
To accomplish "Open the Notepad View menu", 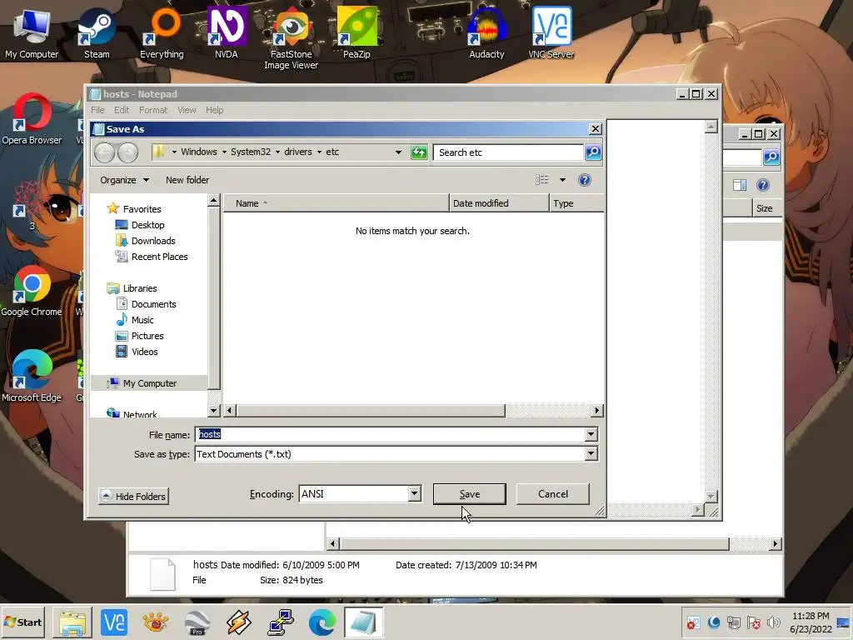I will click(x=187, y=110).
